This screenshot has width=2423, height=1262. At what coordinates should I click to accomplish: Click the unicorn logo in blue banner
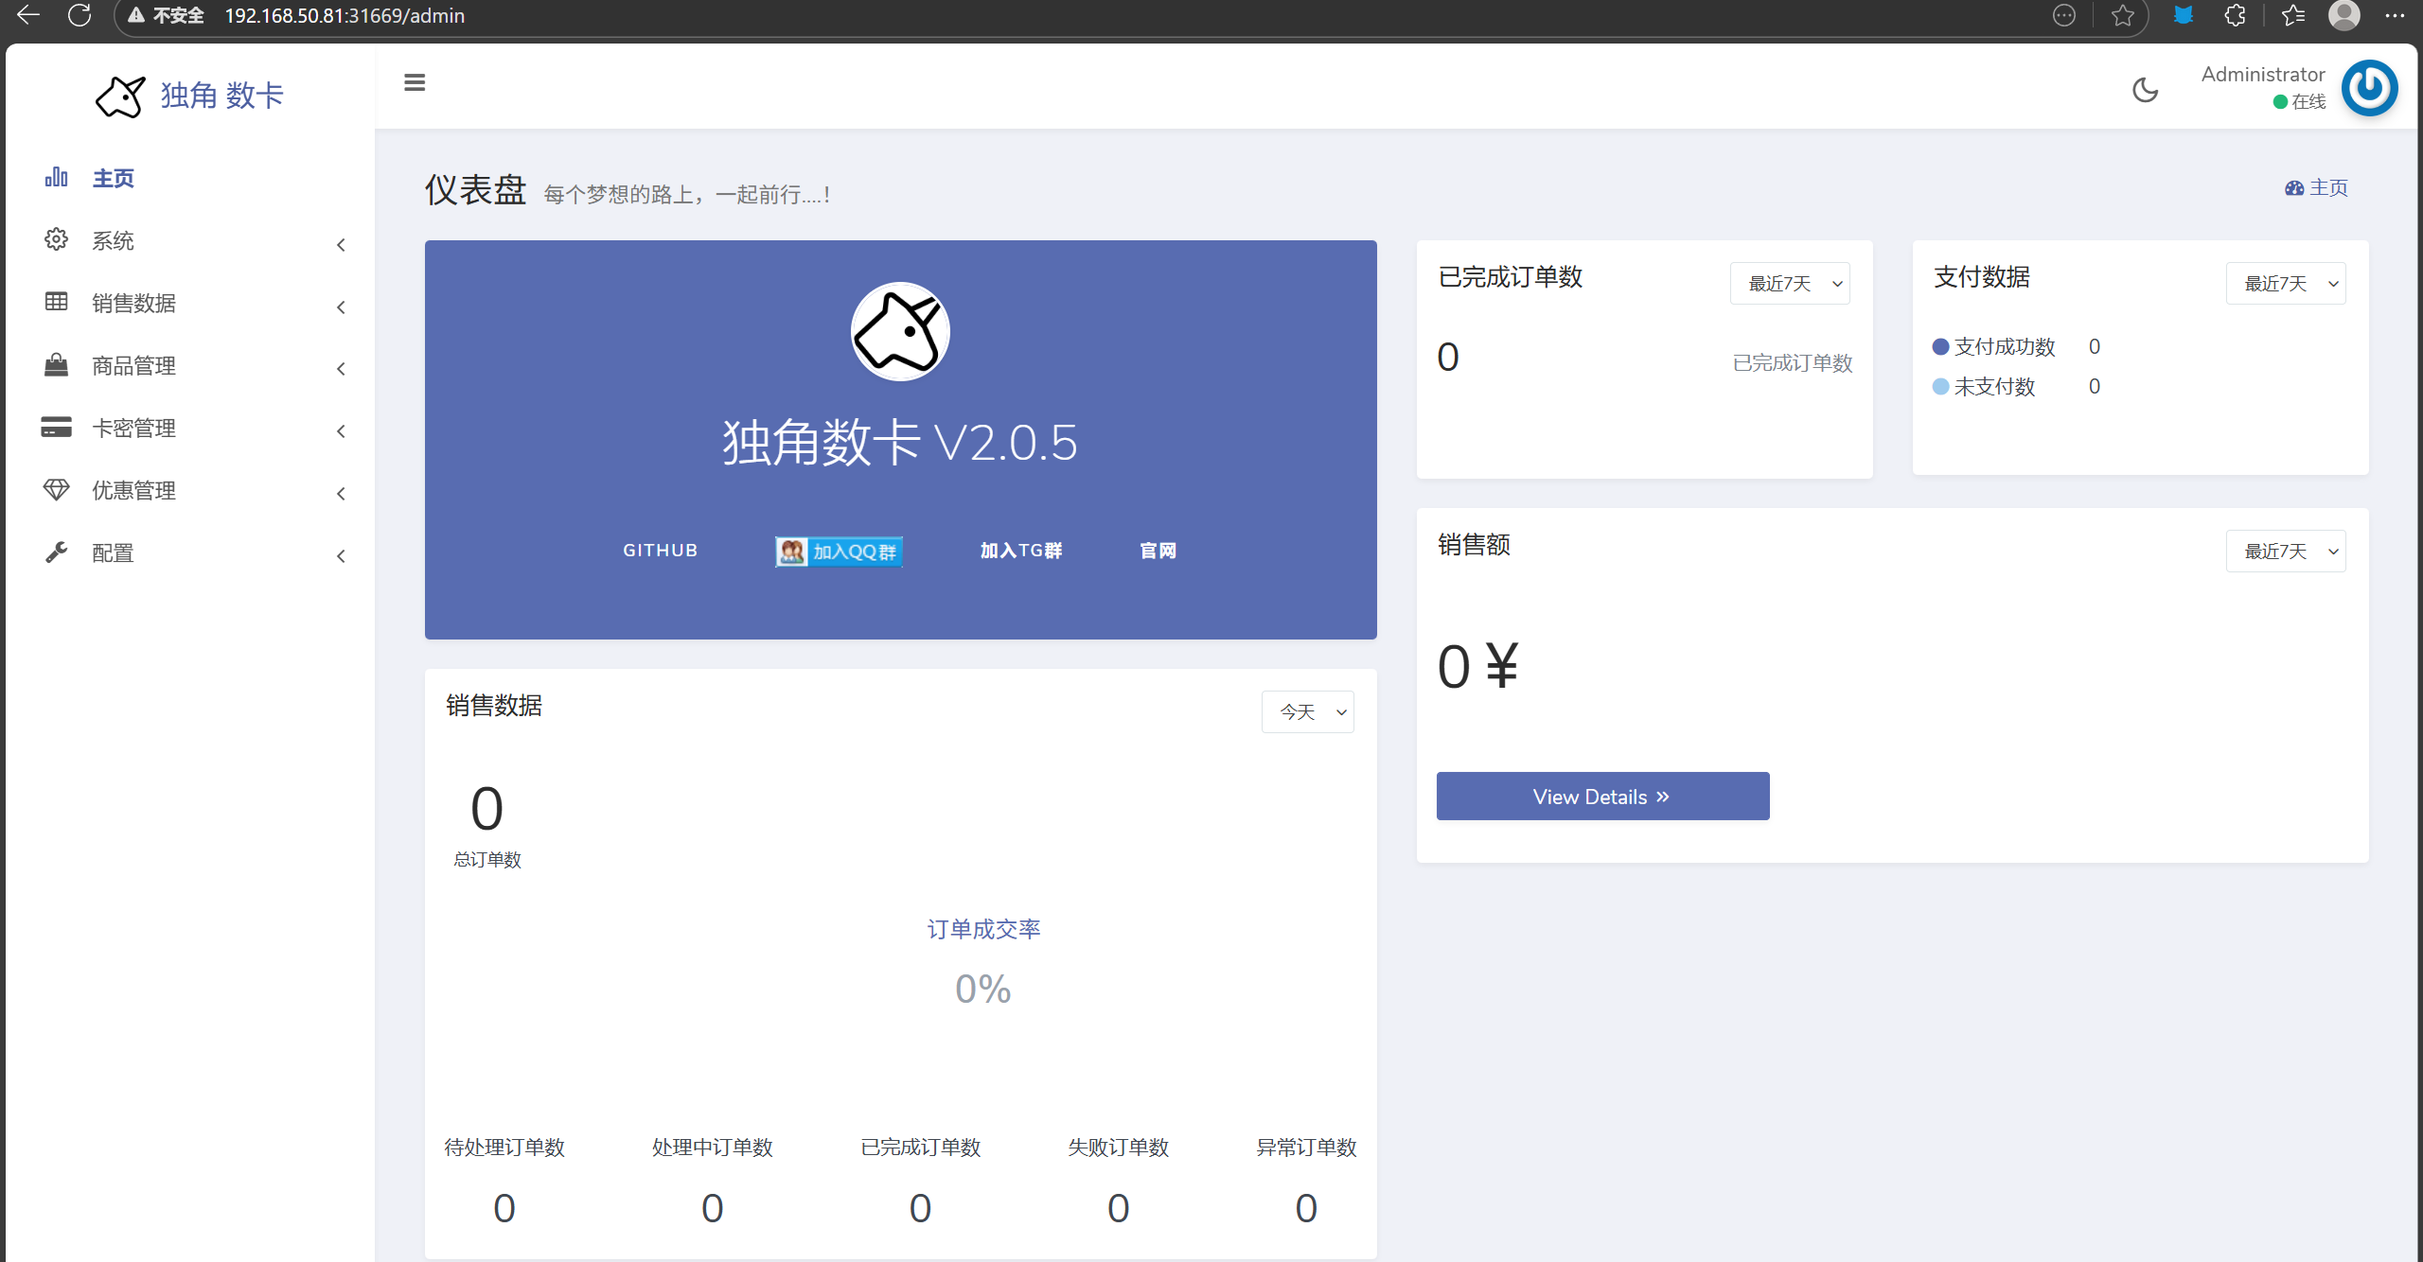(x=900, y=332)
